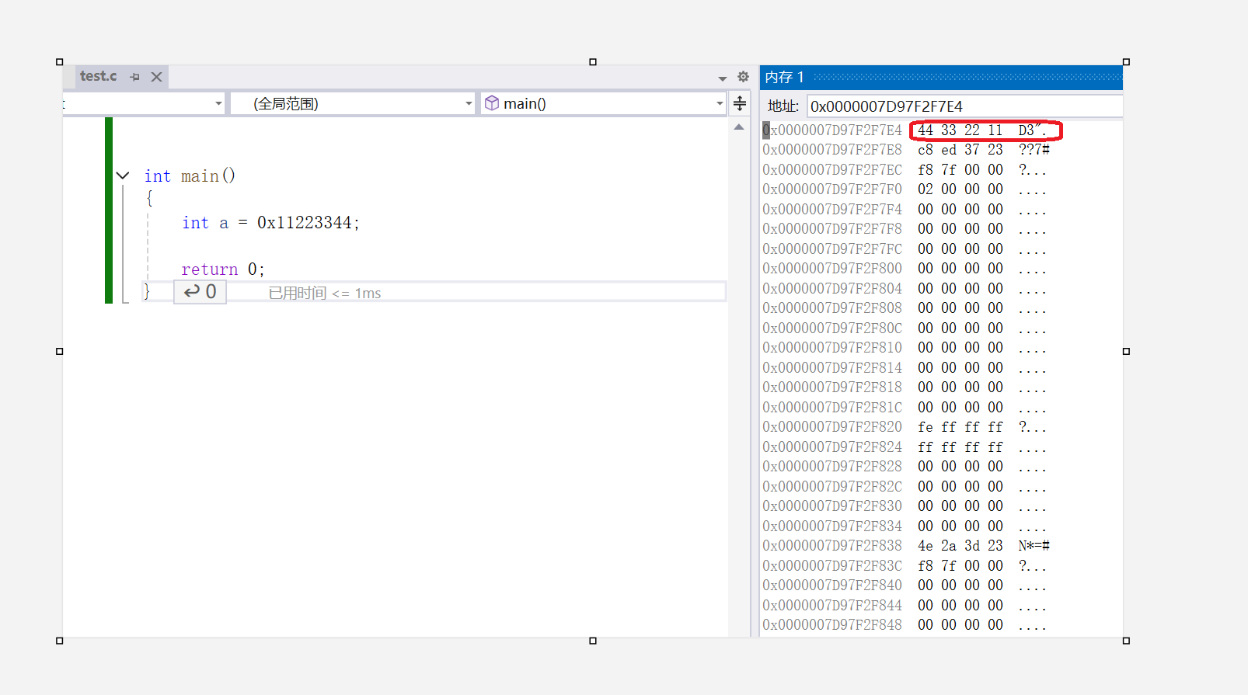The image size is (1248, 695).
Task: Click the bytes 'fe ff ff ff'
Action: coord(960,426)
